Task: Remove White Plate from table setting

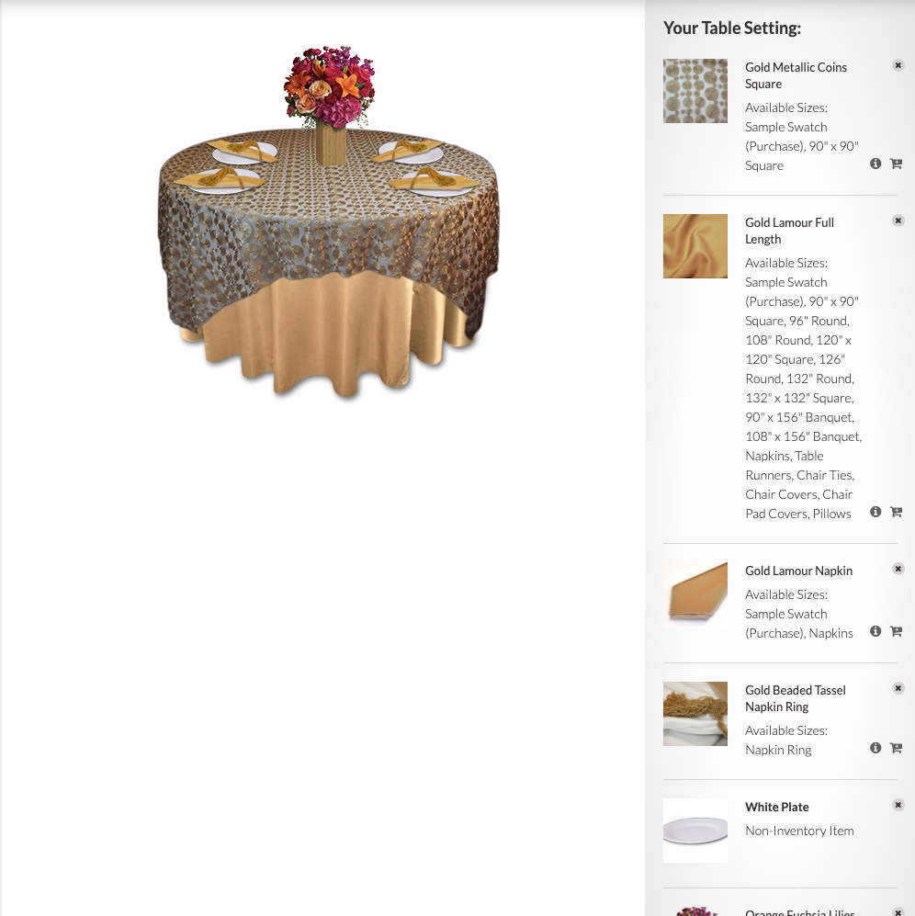Action: [x=898, y=805]
